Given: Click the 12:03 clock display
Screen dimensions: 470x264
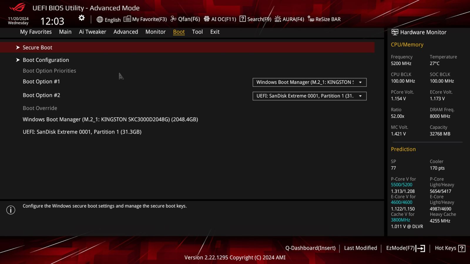Looking at the screenshot, I should (x=52, y=21).
